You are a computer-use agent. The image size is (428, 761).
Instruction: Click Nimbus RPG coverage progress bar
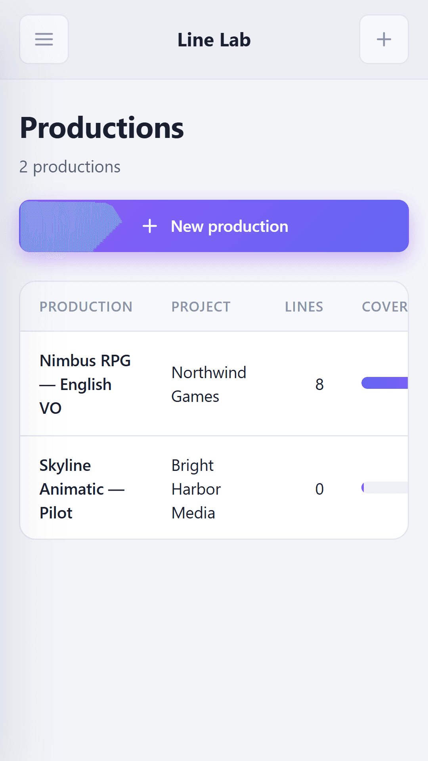pyautogui.click(x=384, y=383)
